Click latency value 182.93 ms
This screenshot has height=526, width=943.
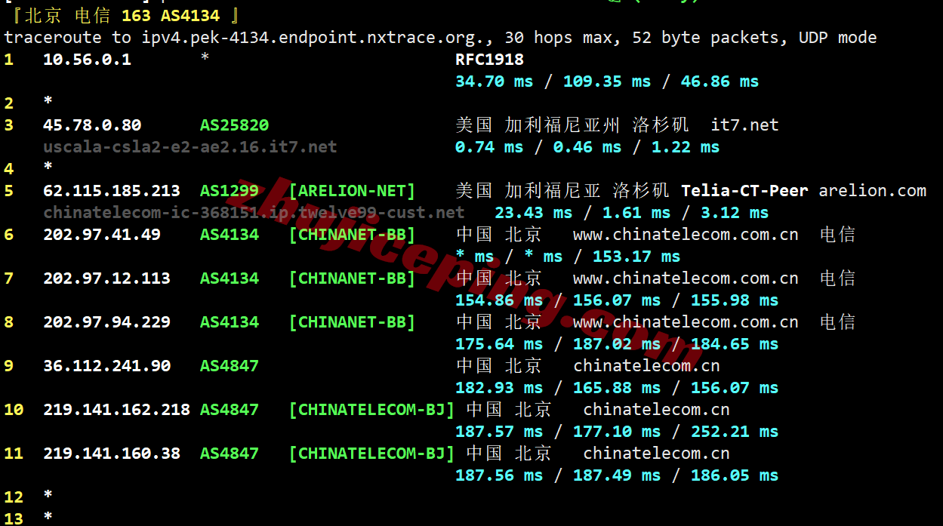pos(499,388)
